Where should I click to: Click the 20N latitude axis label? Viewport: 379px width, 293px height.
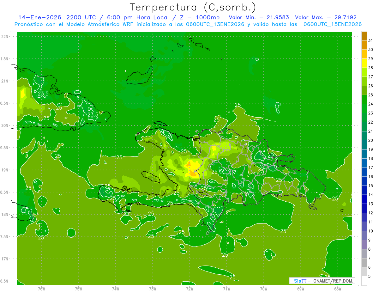[x=5, y=125]
